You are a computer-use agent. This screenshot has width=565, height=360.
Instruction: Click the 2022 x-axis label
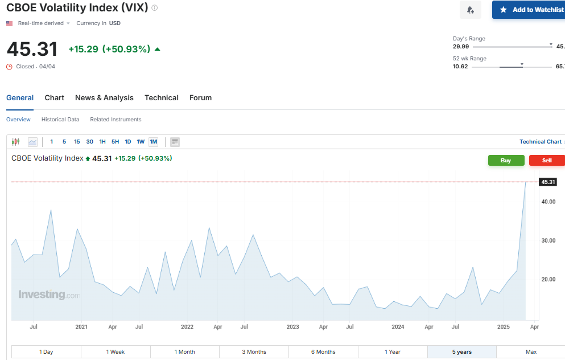(187, 327)
